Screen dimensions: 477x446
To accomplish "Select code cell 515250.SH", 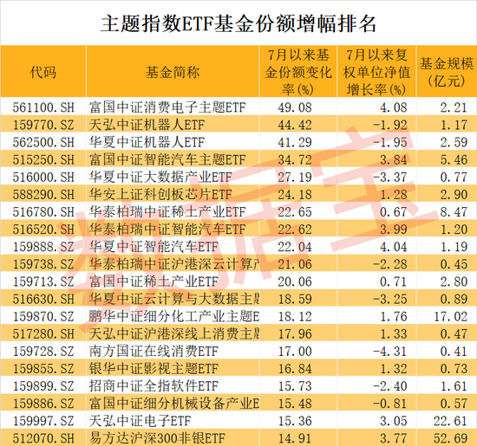I will [x=43, y=159].
